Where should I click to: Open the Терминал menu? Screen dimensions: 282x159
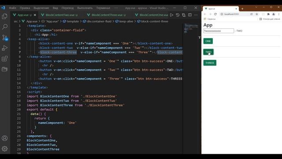click(x=103, y=8)
